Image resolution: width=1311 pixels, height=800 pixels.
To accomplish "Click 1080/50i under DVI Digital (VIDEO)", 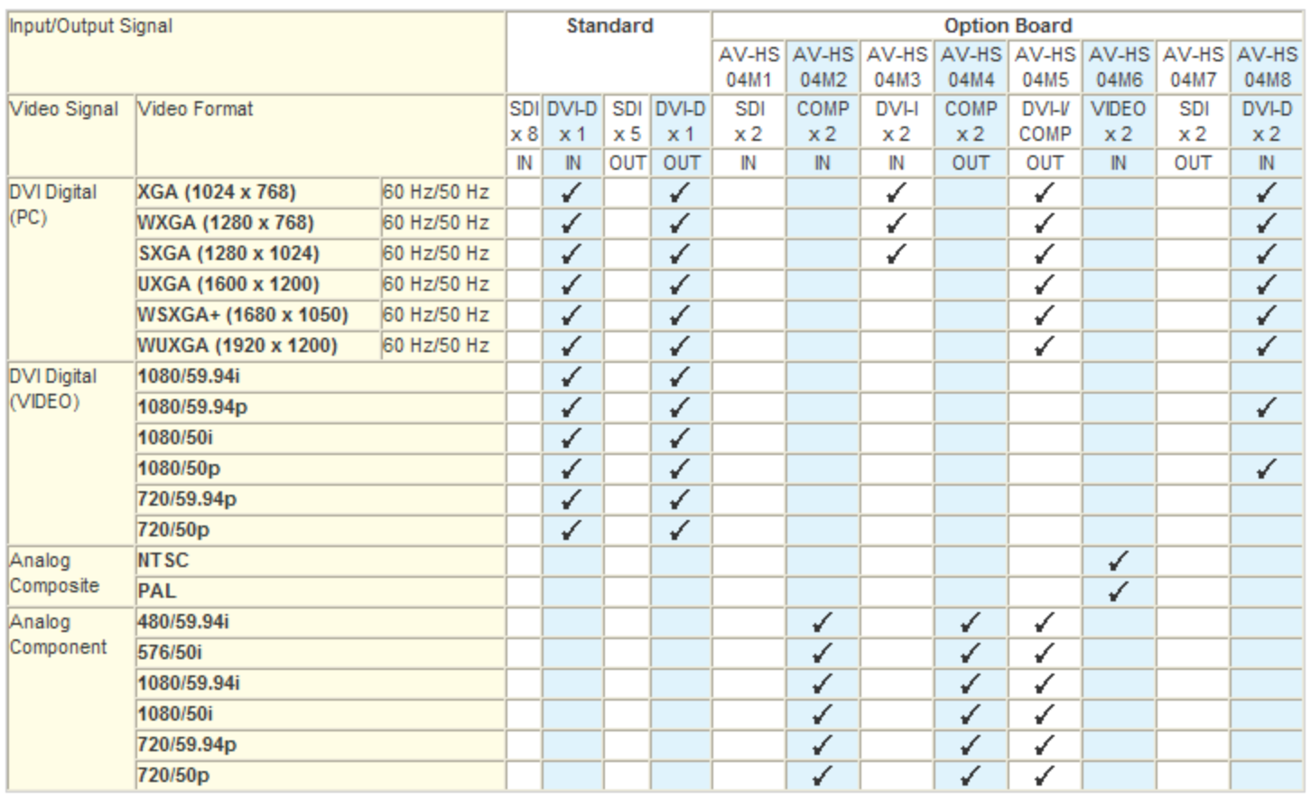I will tap(321, 438).
